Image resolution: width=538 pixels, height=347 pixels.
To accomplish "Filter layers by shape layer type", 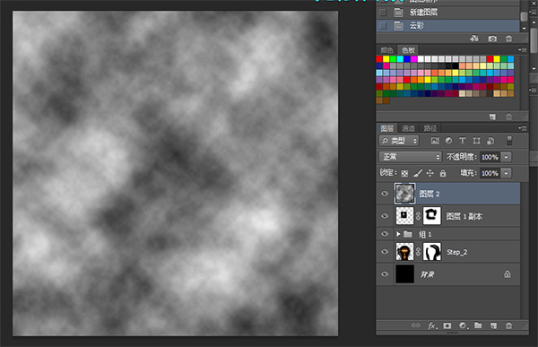I will [477, 141].
